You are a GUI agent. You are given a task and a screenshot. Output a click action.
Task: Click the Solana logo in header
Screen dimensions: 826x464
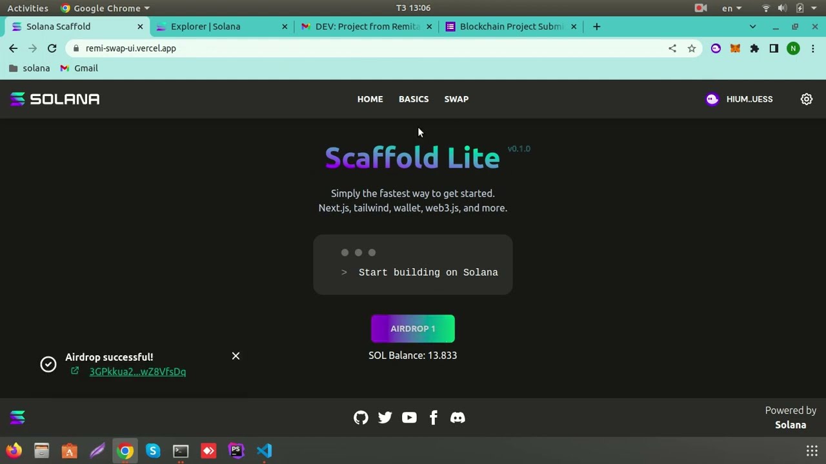[55, 99]
